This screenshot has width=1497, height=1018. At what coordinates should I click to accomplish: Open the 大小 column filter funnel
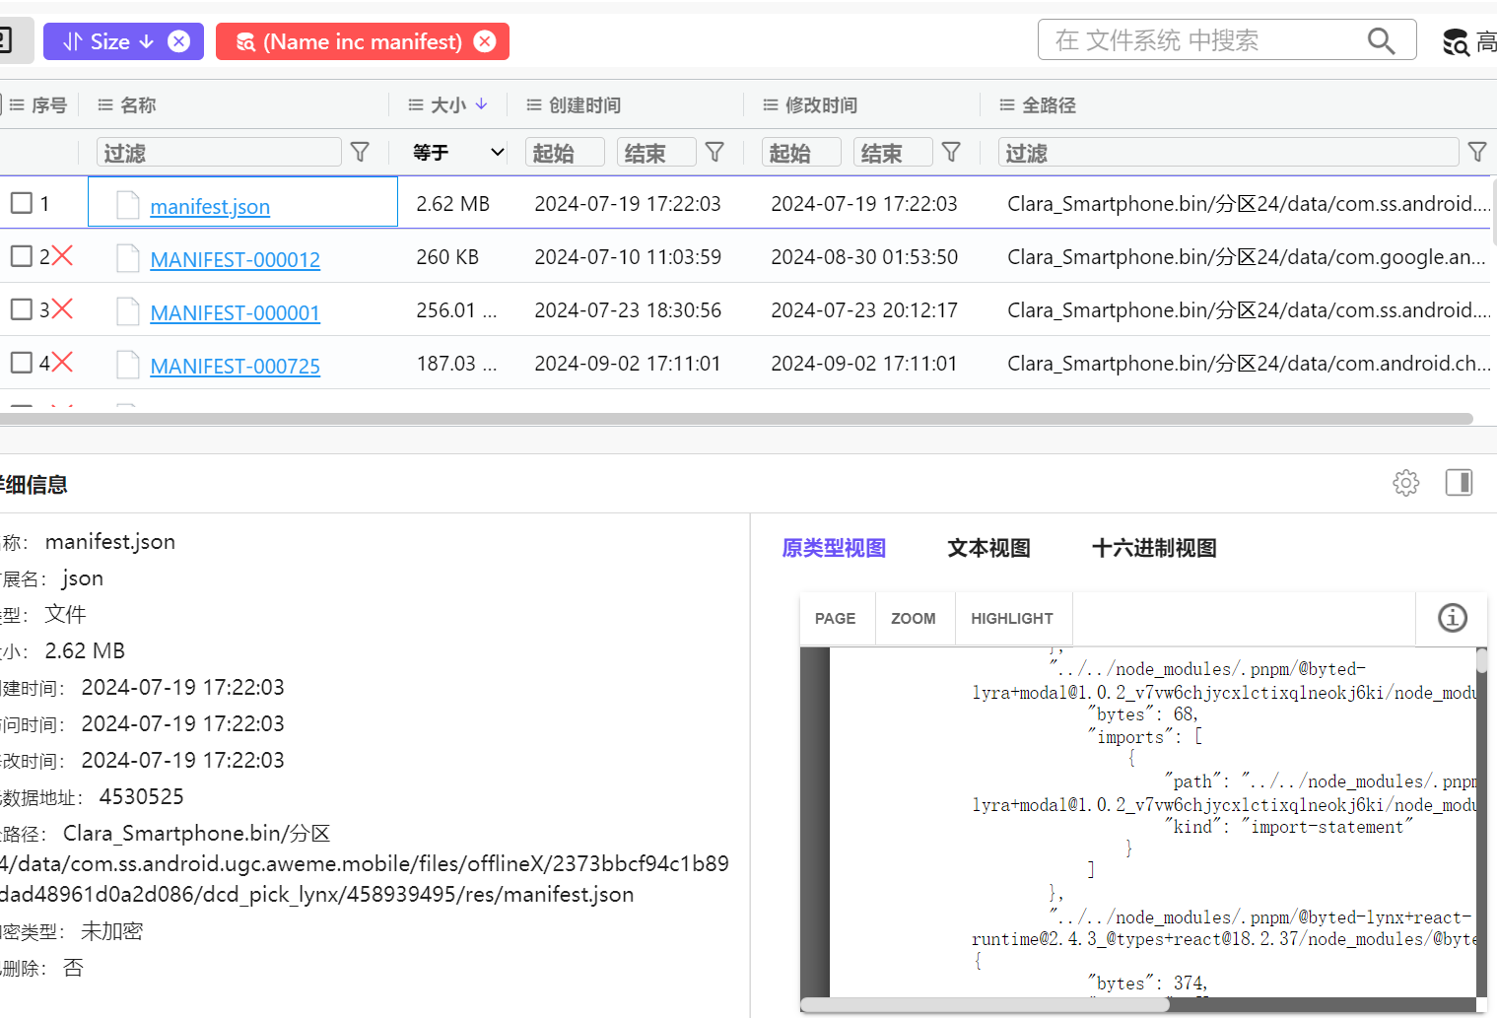(x=714, y=152)
